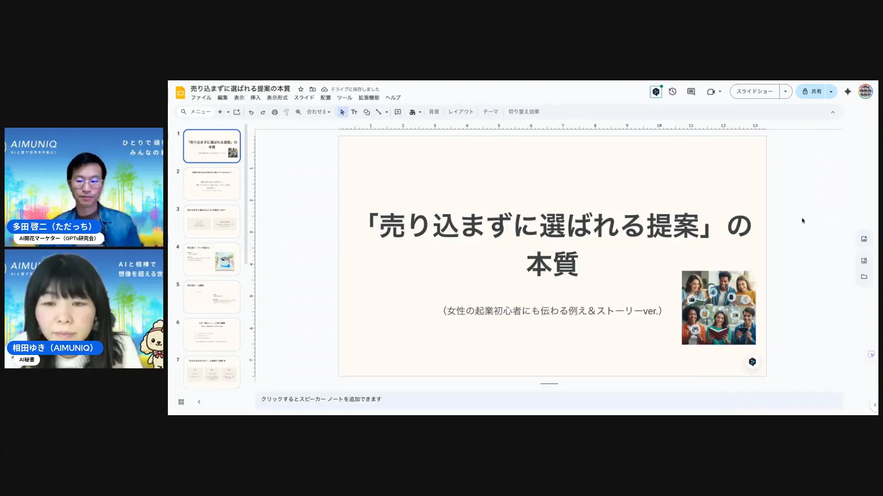Screen dimensions: 883x496
Task: Open the スライド menu
Action: click(x=304, y=97)
